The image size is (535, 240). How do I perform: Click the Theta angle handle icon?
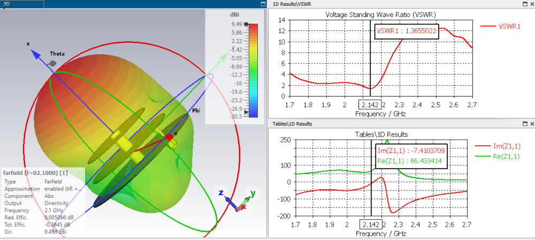coord(52,63)
